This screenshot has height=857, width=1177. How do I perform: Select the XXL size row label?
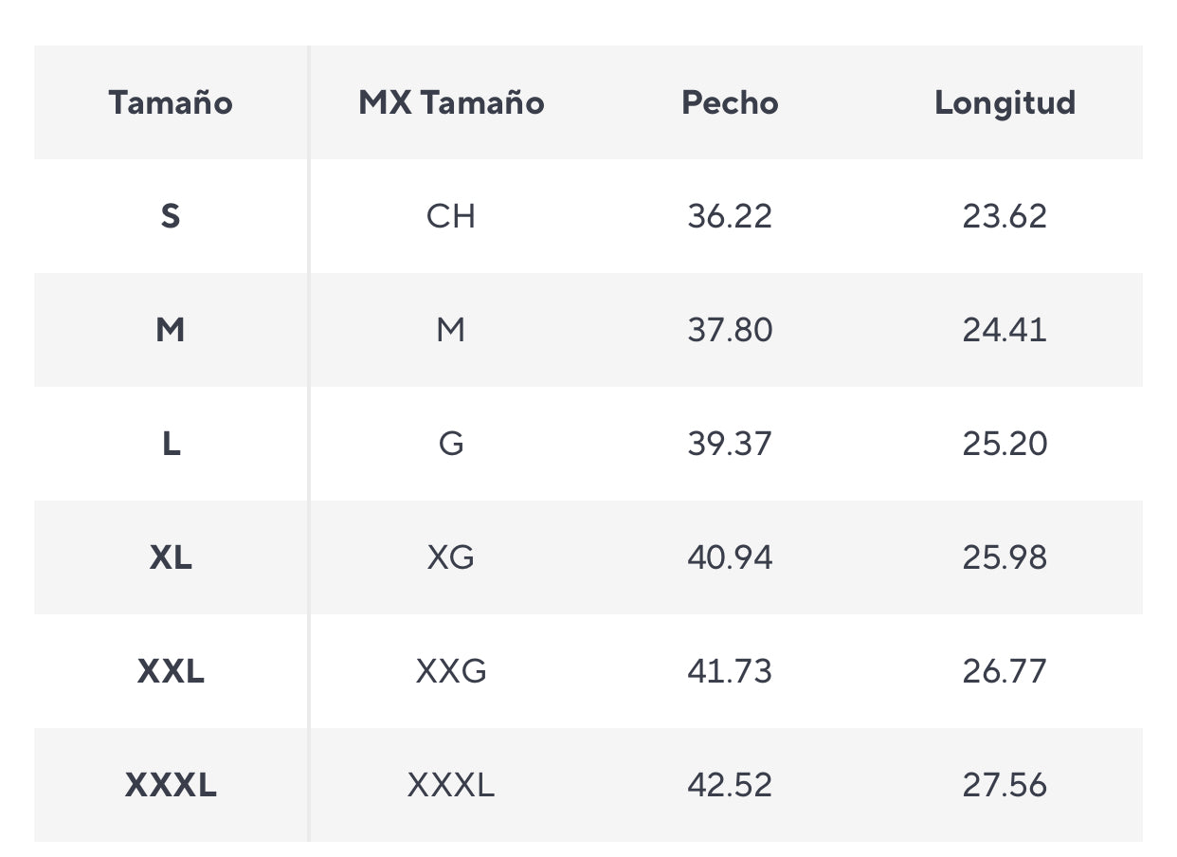(x=171, y=671)
